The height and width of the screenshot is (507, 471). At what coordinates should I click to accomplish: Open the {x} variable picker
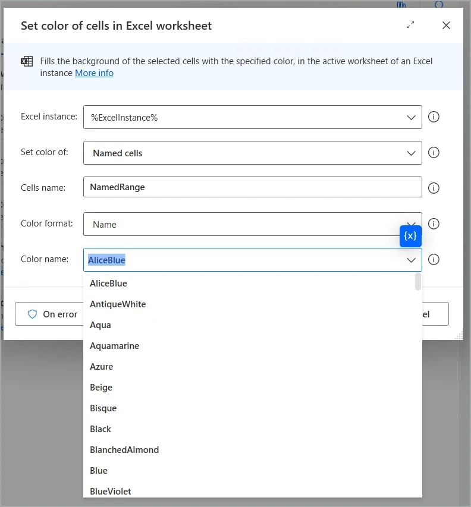click(x=410, y=236)
